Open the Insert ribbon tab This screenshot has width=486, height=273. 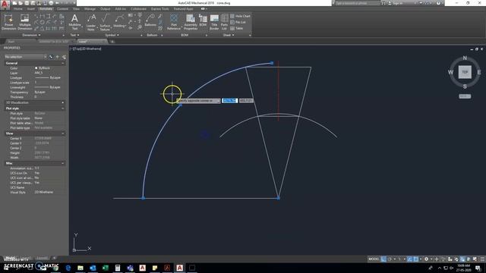click(x=30, y=9)
